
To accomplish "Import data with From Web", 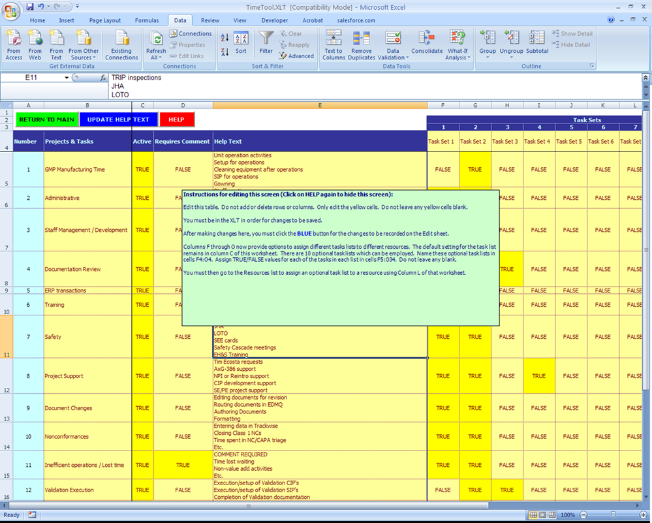I will pyautogui.click(x=35, y=45).
